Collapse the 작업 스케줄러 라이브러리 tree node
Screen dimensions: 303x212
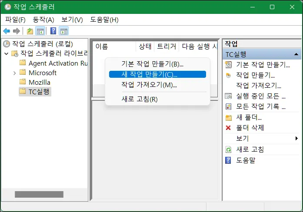pos(7,53)
